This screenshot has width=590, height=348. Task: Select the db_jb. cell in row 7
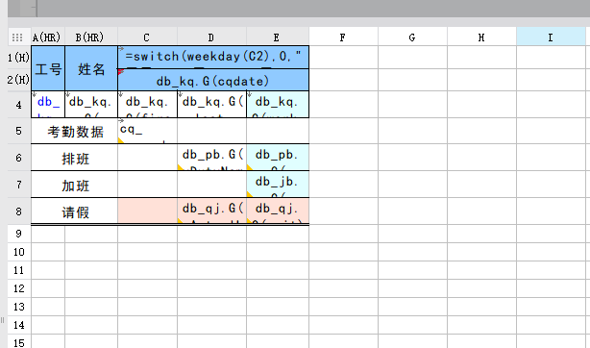[278, 185]
